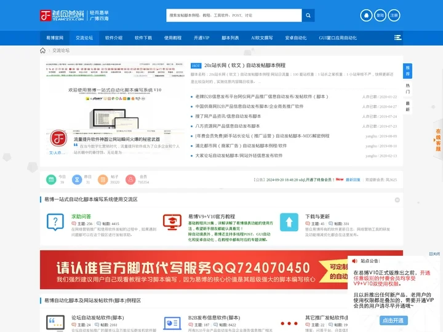443x332 pixels.
Task: Open HOT post 20z站长网自动发帖脚本例程
Action: click(245, 66)
